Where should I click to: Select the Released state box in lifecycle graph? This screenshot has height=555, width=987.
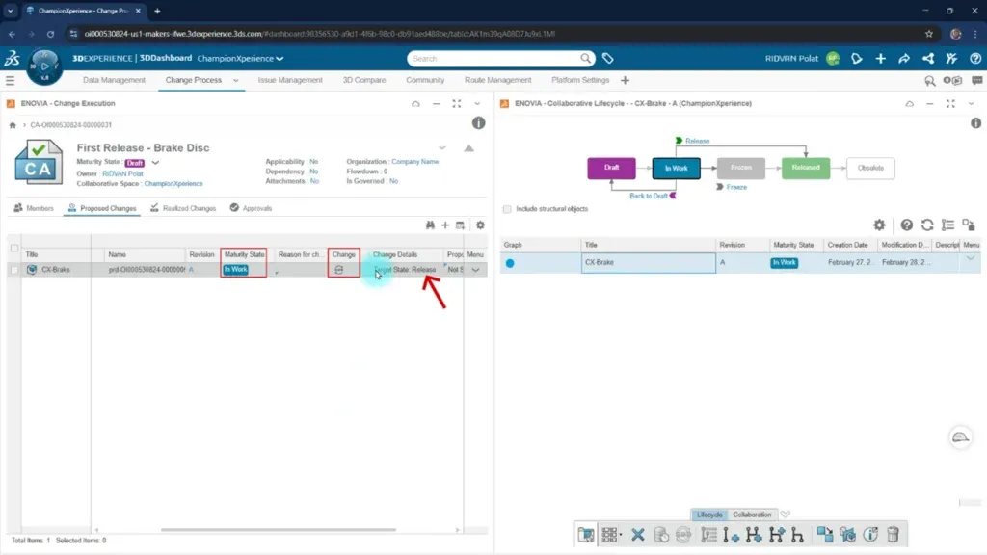tap(806, 168)
